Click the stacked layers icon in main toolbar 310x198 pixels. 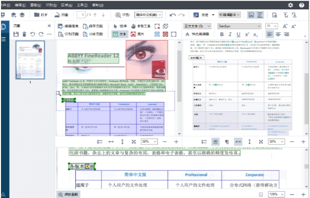point(22,15)
